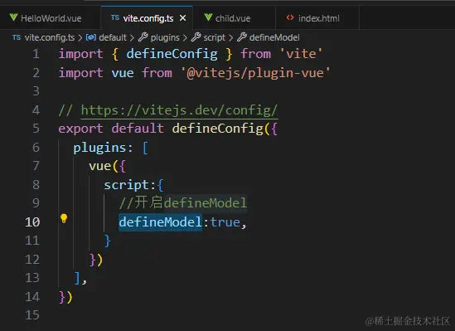Viewport: 455px width, 331px height.
Task: Click the wrench icon before script breadcrumb
Action: [196, 37]
